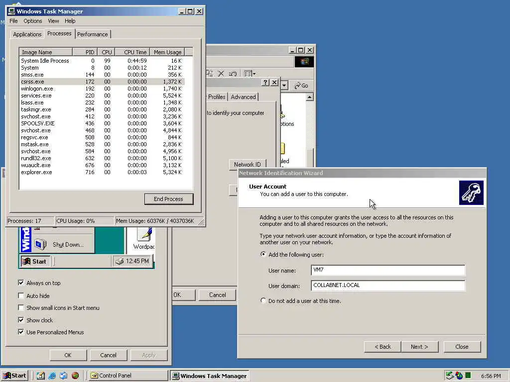Click the End Process button

[169, 199]
